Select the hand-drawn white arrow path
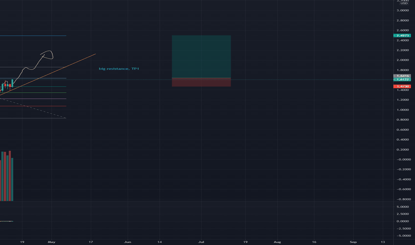415x245 pixels. point(34,68)
